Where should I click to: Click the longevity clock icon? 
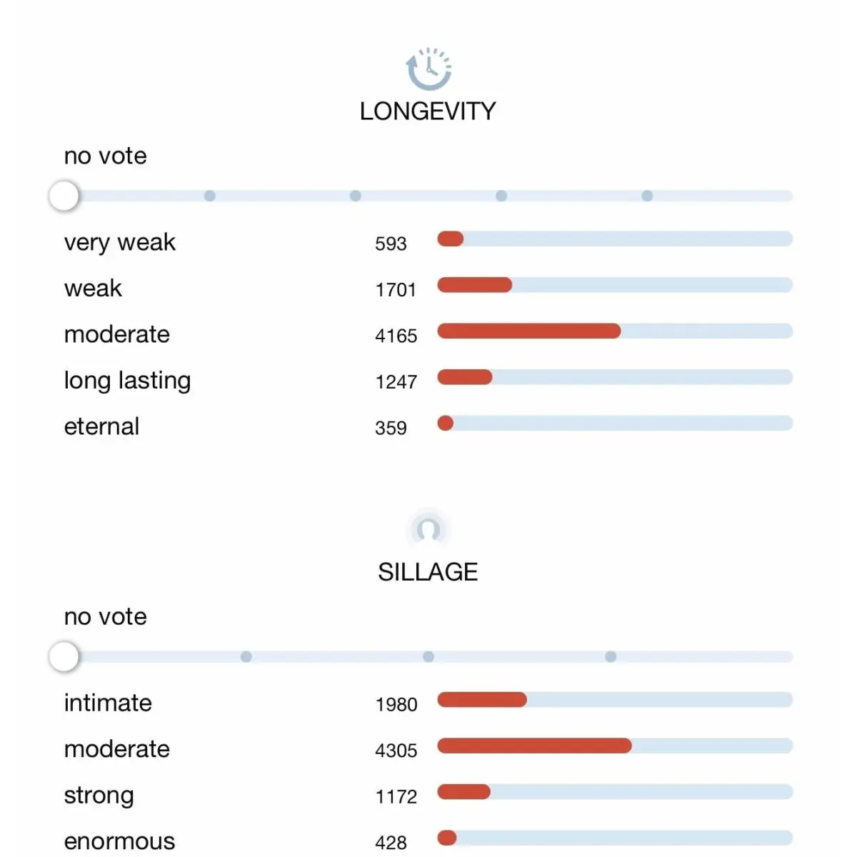pos(428,69)
